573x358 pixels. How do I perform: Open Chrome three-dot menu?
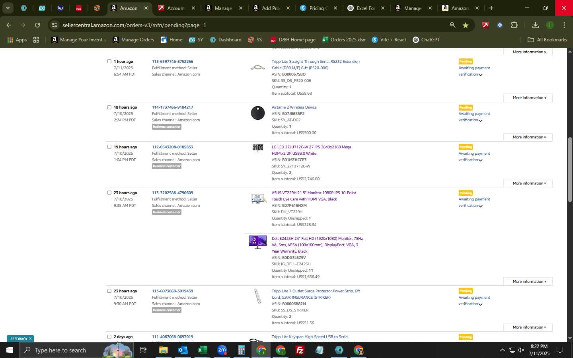coord(564,25)
